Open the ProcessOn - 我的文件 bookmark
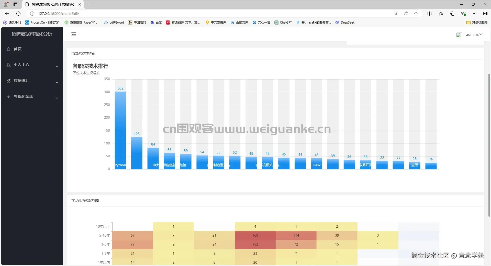 [42, 23]
